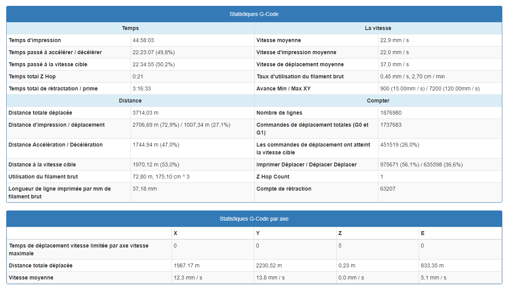
Task: Click the Y column header in axis table
Action: 258,233
